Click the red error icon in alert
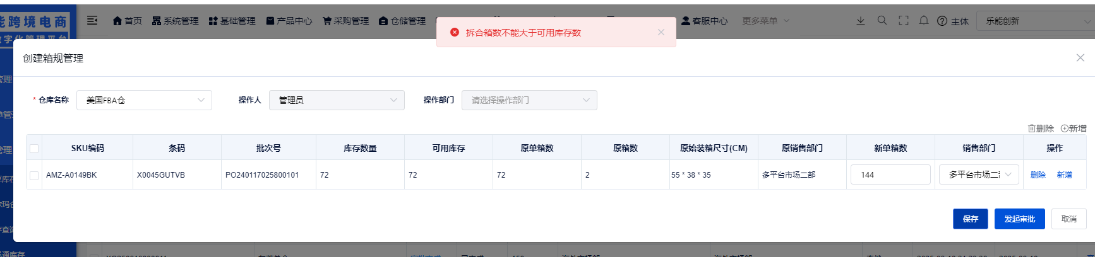 pos(455,32)
